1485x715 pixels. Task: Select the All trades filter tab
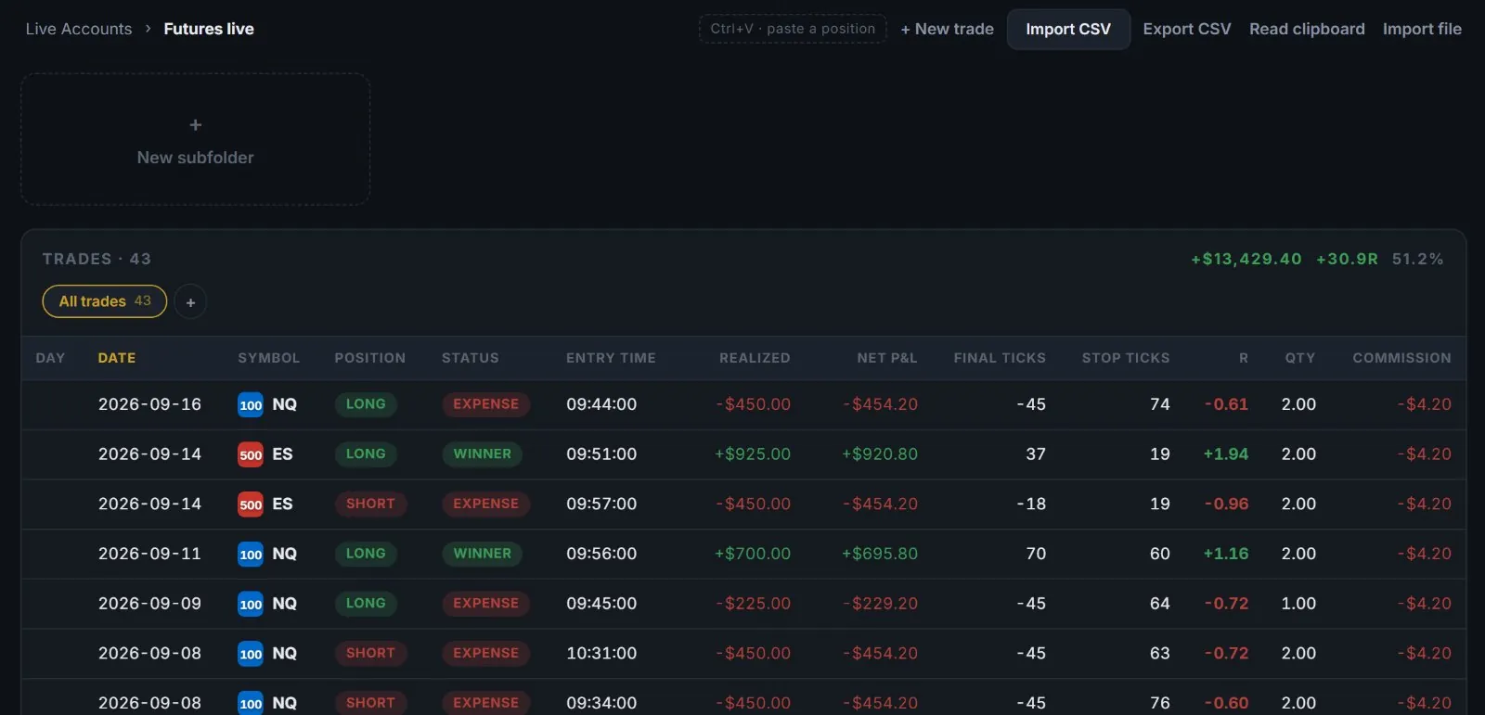click(x=105, y=301)
